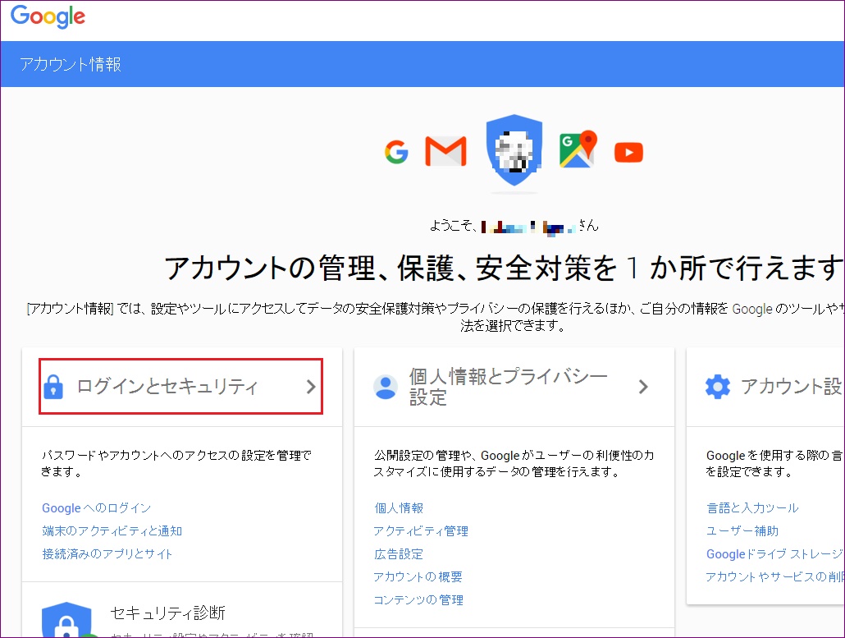
Task: Click the アカウント情報 header title
Action: click(x=70, y=64)
